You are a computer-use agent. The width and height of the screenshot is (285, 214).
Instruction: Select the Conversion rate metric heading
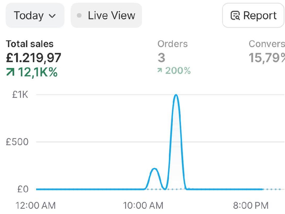pyautogui.click(x=266, y=44)
